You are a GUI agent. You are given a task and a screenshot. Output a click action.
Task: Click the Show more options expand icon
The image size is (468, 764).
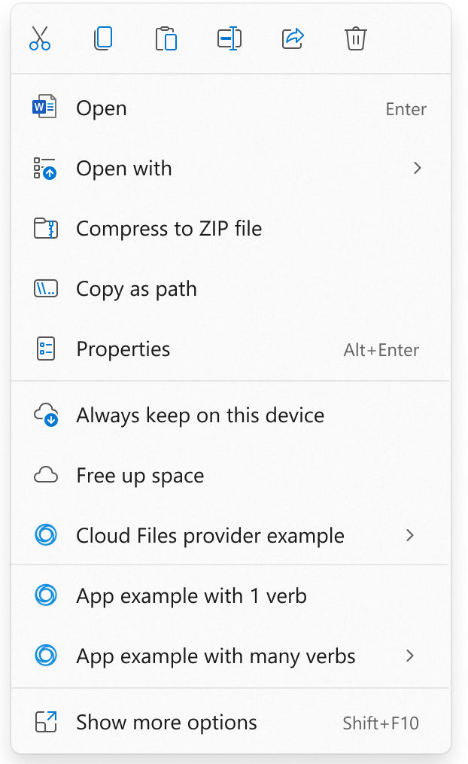46,723
